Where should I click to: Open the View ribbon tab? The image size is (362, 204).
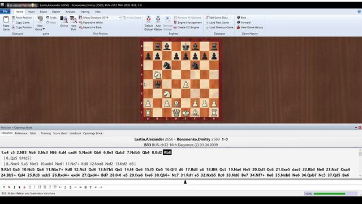(98, 12)
